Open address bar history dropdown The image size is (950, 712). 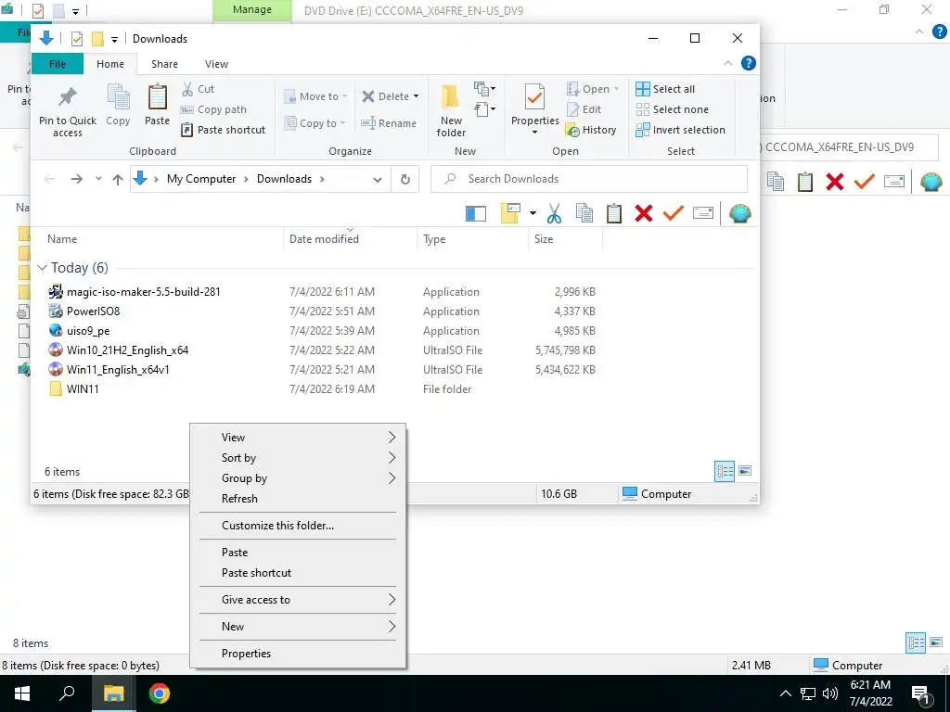point(377,179)
